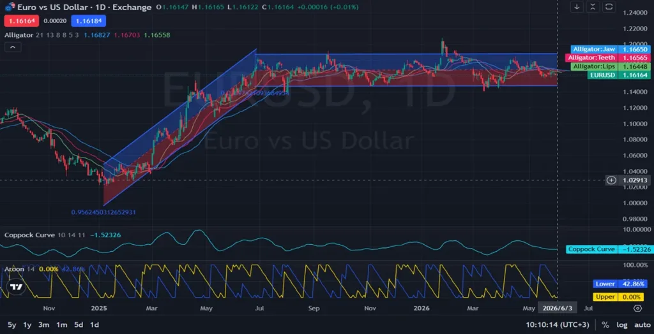Image resolution: width=654 pixels, height=334 pixels.
Task: Click the 2026/6/3 date label on time axis
Action: 557,308
